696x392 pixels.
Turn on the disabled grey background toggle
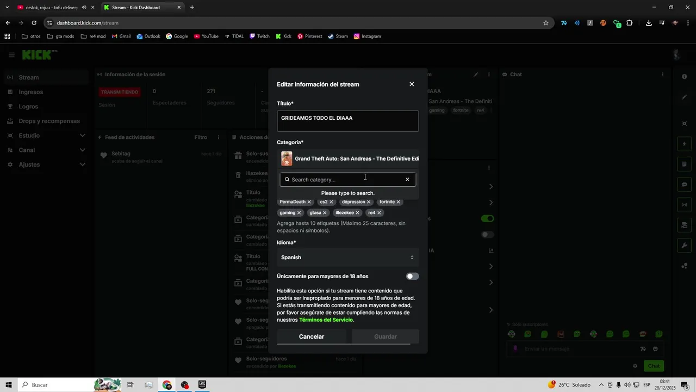tap(487, 235)
